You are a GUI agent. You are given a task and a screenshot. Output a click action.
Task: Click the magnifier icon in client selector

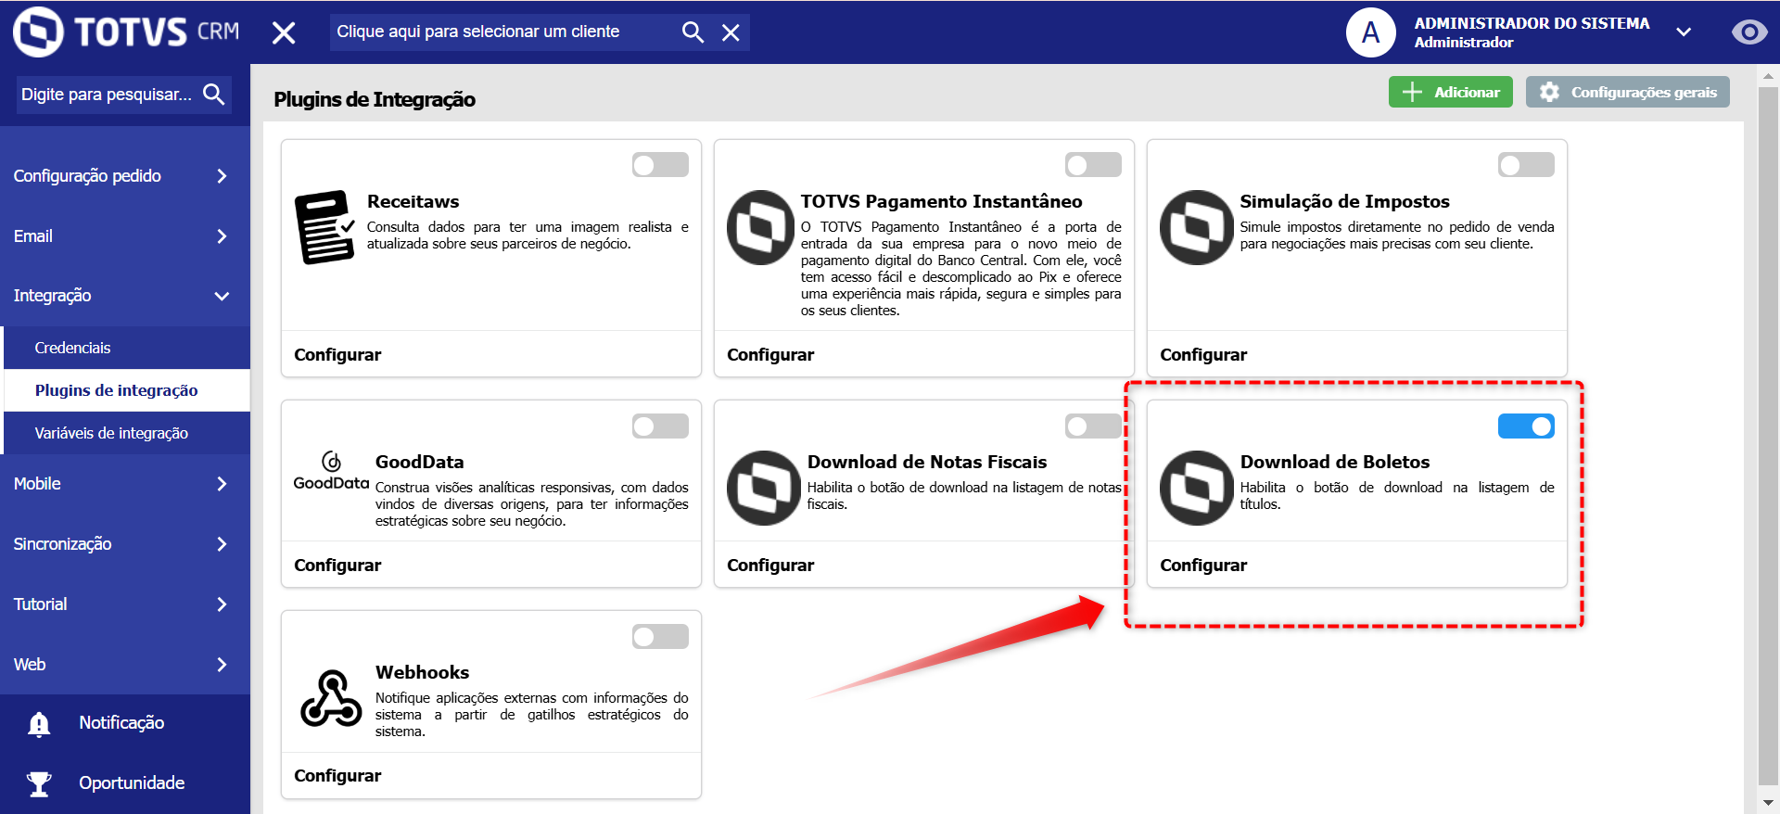click(x=693, y=32)
